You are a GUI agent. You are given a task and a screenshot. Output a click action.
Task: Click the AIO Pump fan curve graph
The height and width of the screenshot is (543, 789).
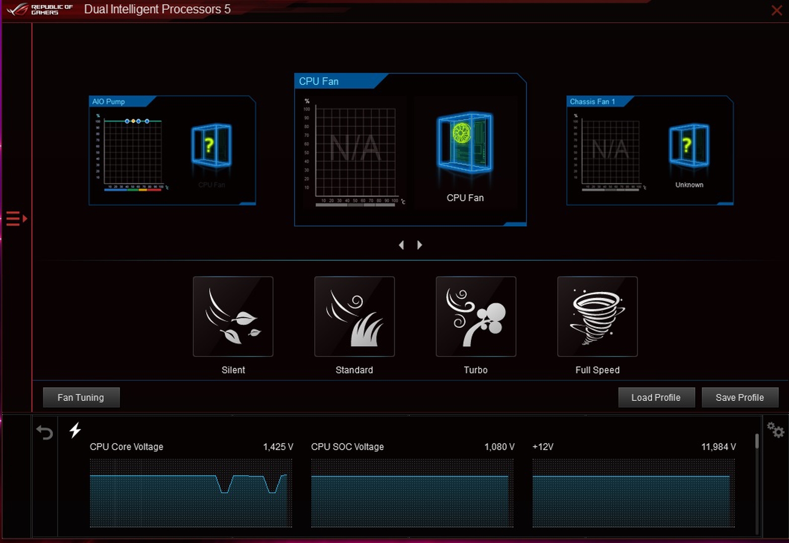(x=133, y=151)
